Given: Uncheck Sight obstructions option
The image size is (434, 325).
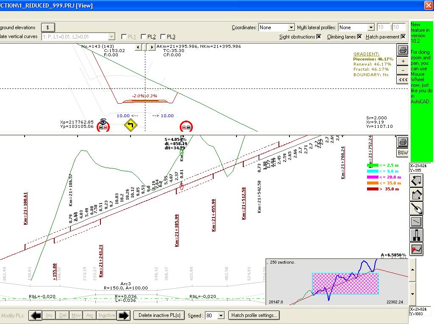Looking at the screenshot, I should tap(319, 36).
